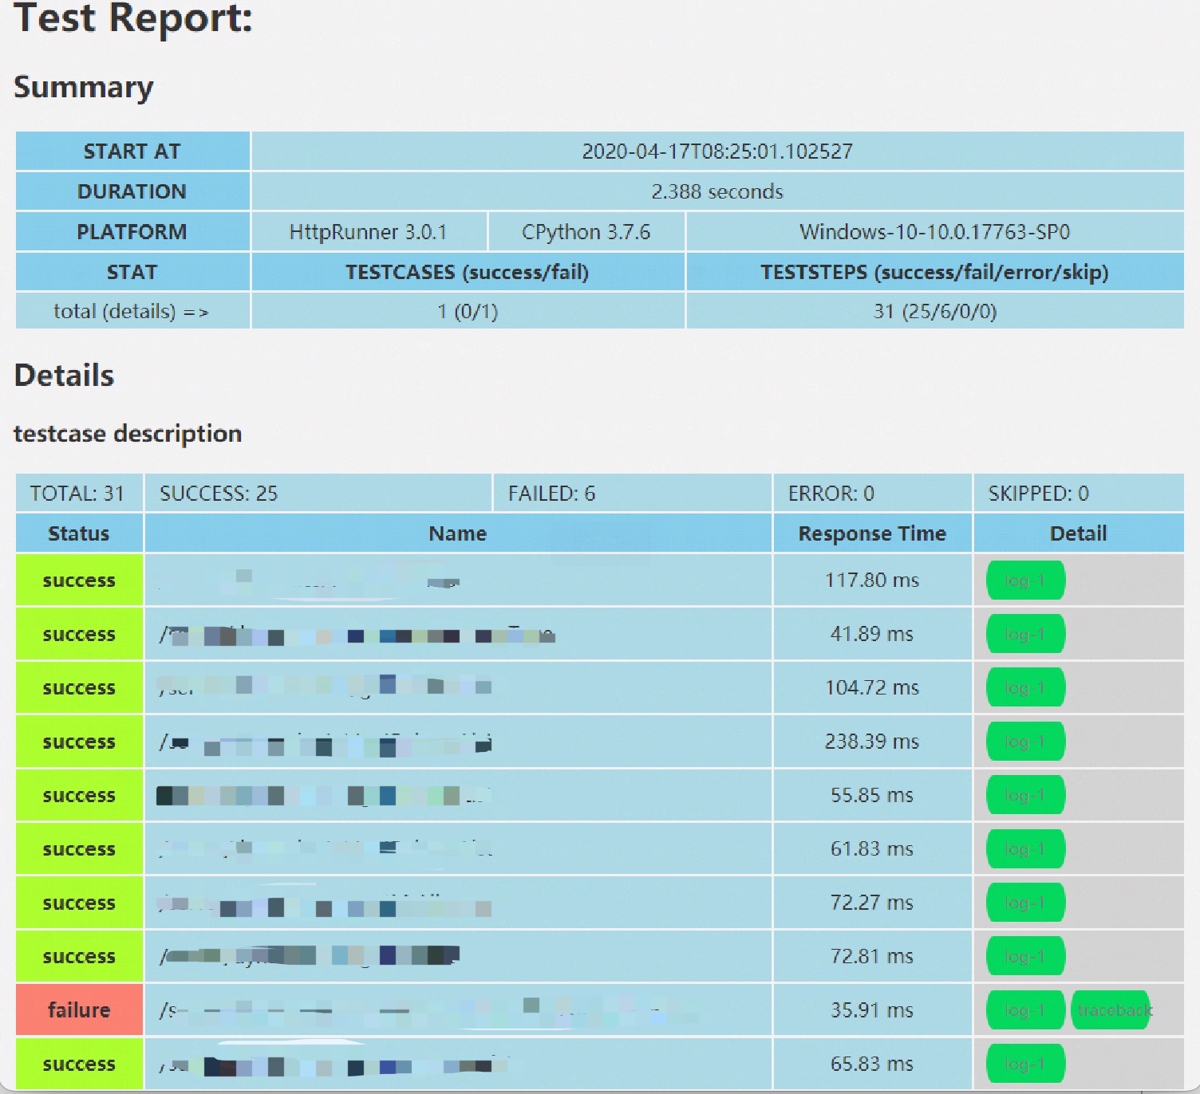Click the teststeps total 31 (25/6/0/0)
This screenshot has height=1094, width=1200.
(935, 311)
